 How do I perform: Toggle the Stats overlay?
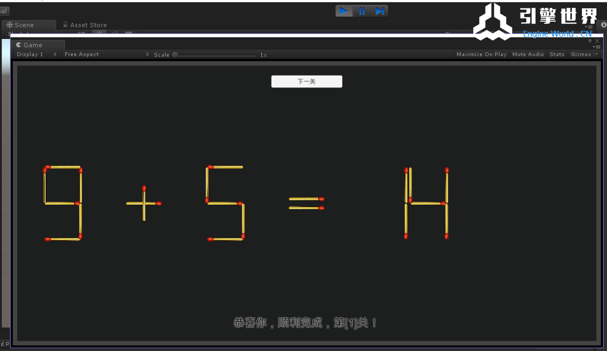coord(557,55)
